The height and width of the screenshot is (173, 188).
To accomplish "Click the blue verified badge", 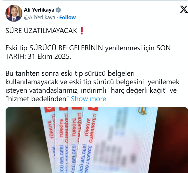I will click(58, 10).
